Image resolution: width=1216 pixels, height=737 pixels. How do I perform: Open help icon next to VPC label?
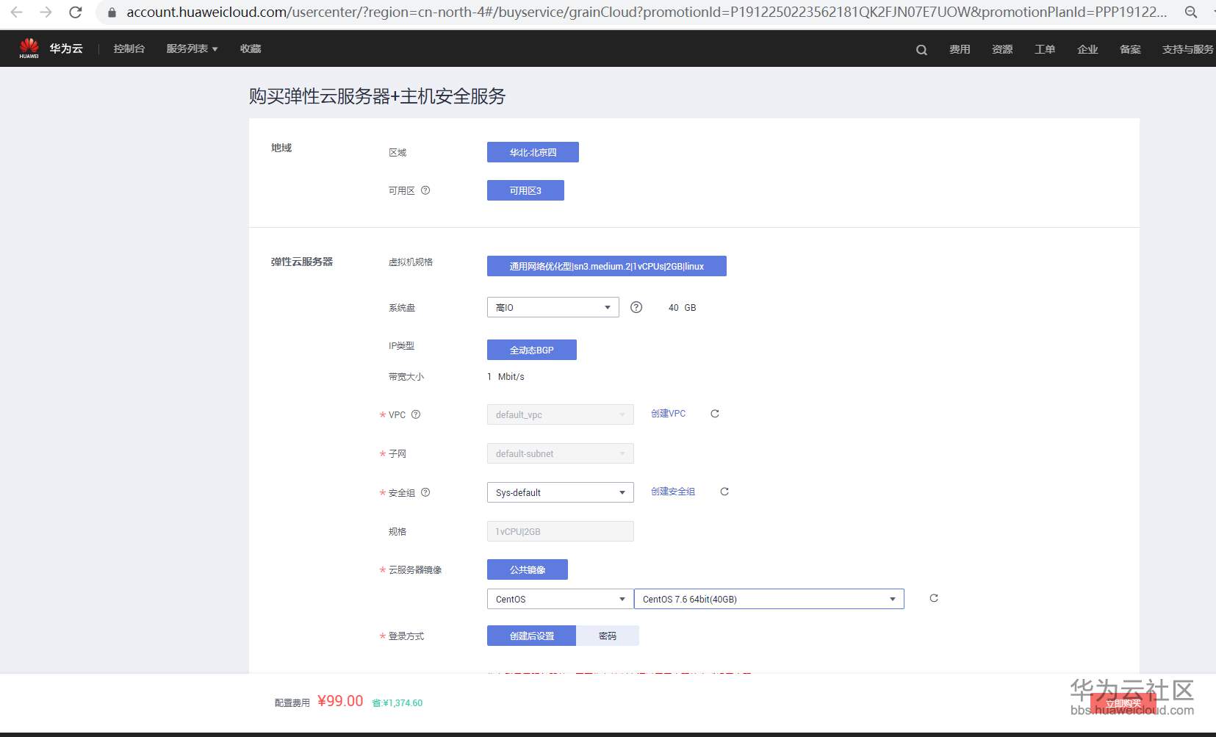click(416, 414)
